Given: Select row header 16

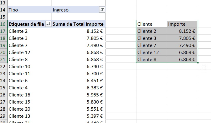Looking at the screenshot, I should tap(4, 24).
